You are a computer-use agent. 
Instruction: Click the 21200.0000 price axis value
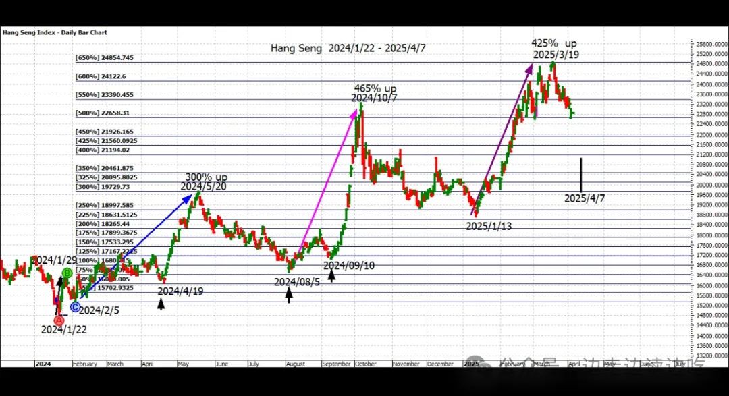[x=711, y=154]
